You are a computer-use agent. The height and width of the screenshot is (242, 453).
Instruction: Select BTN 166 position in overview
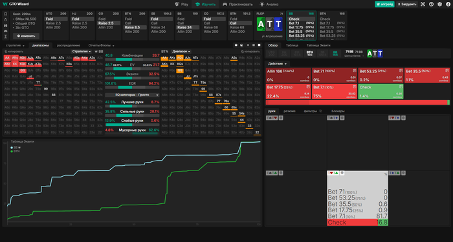[309, 54]
